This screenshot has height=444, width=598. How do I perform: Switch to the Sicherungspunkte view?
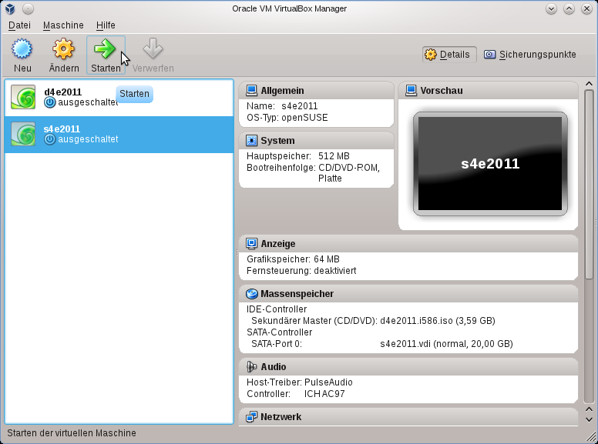pos(530,55)
